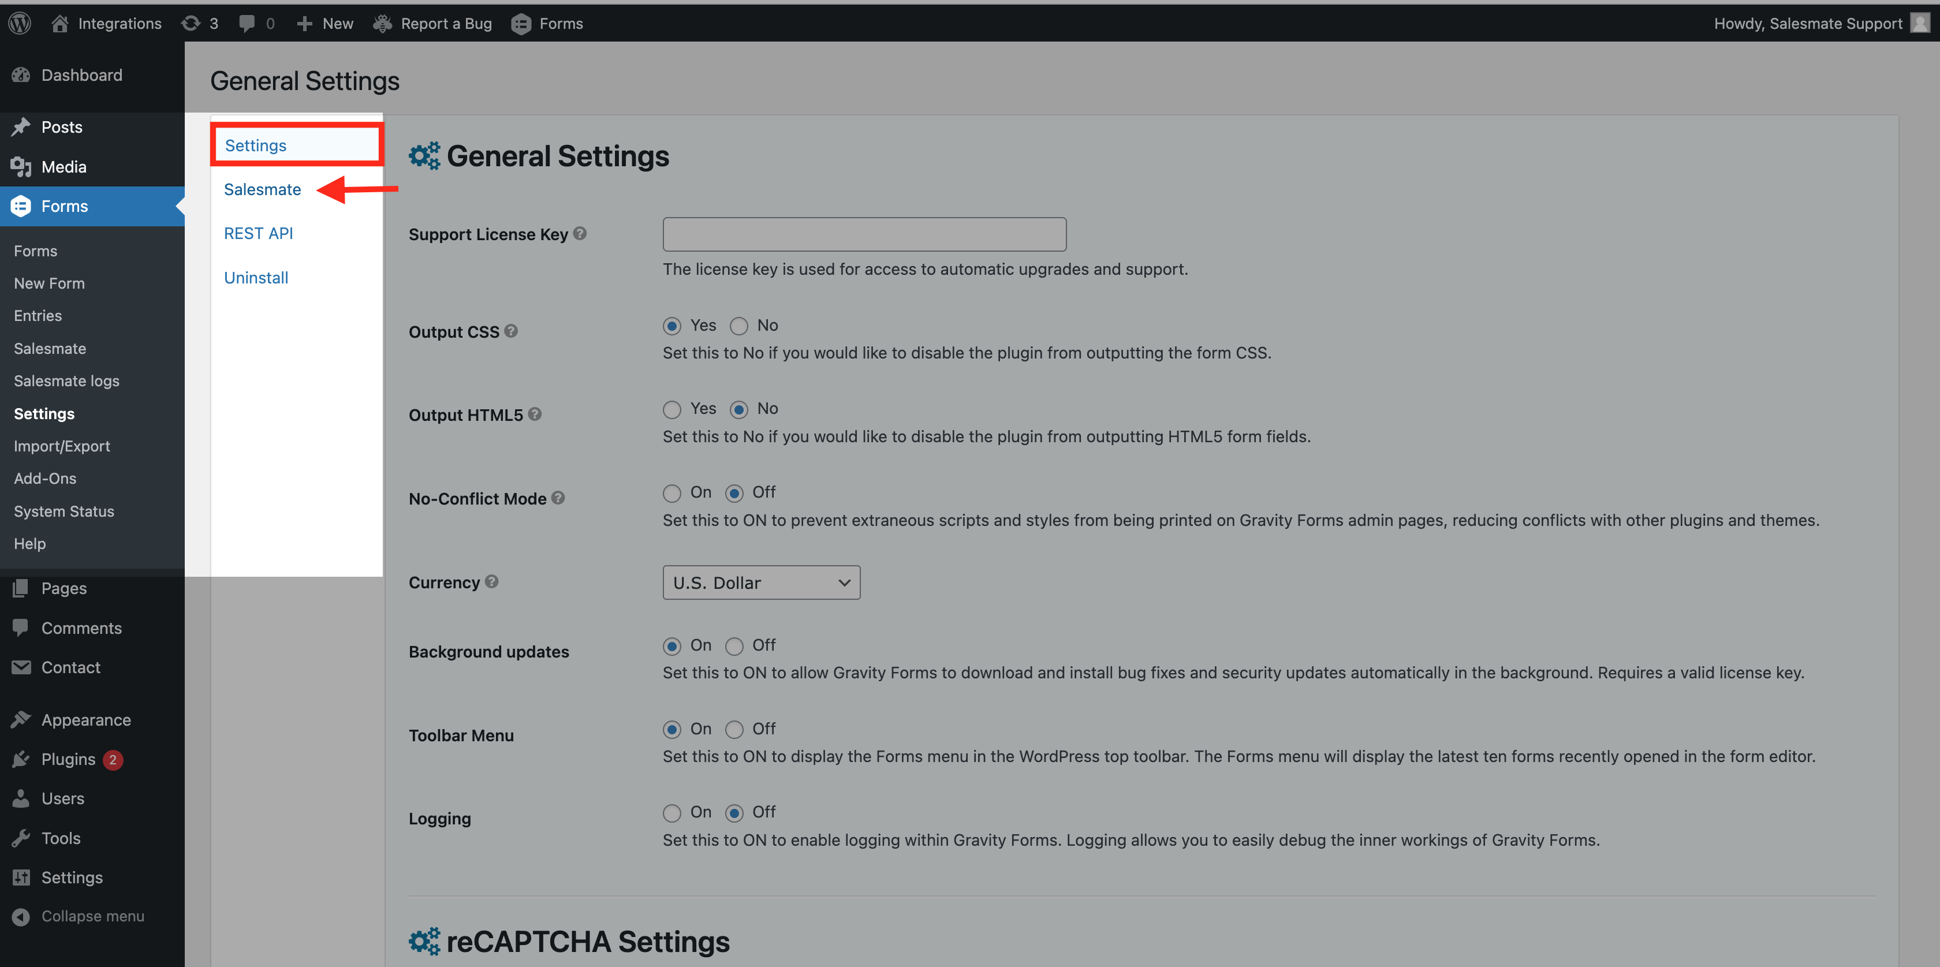Set Logging to Off
This screenshot has height=967, width=1940.
[x=734, y=813]
